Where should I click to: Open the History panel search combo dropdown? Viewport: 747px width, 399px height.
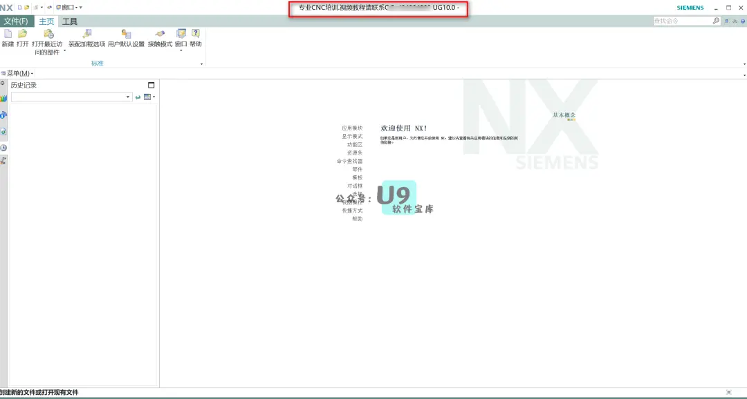[x=127, y=97]
